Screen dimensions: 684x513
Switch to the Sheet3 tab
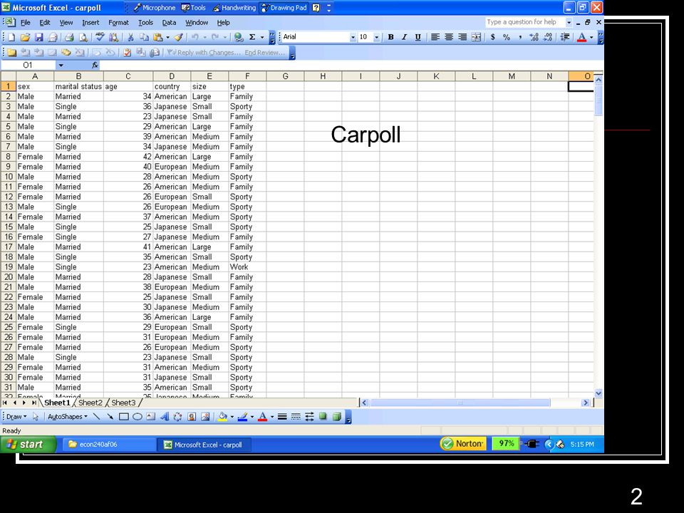[123, 403]
